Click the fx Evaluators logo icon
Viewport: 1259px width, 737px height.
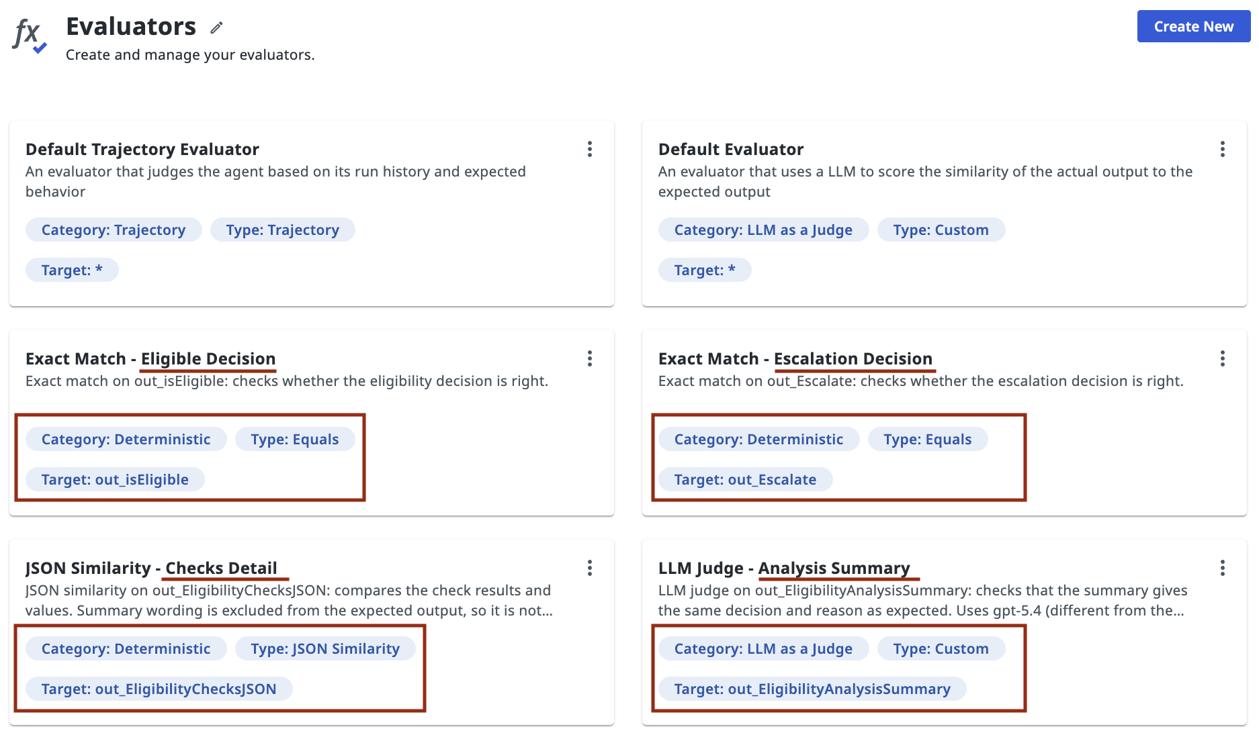point(30,35)
